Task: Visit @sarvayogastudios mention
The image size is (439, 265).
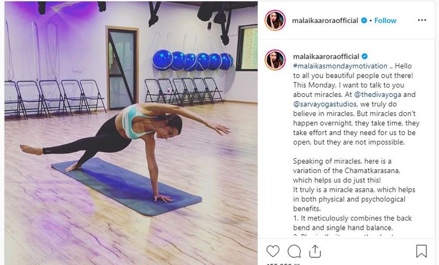Action: [x=325, y=104]
